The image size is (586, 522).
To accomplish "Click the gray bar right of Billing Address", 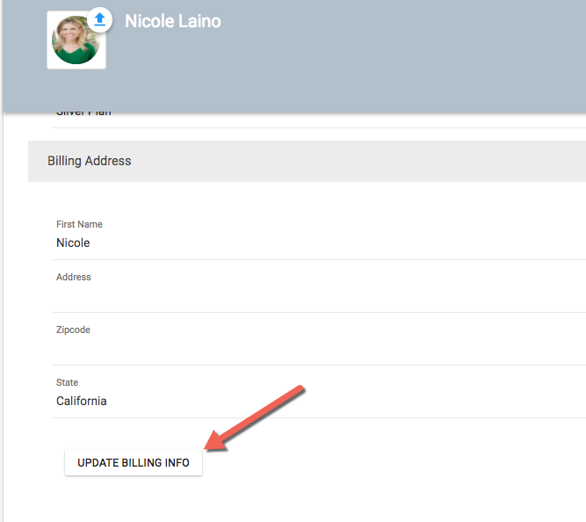I will [x=395, y=162].
